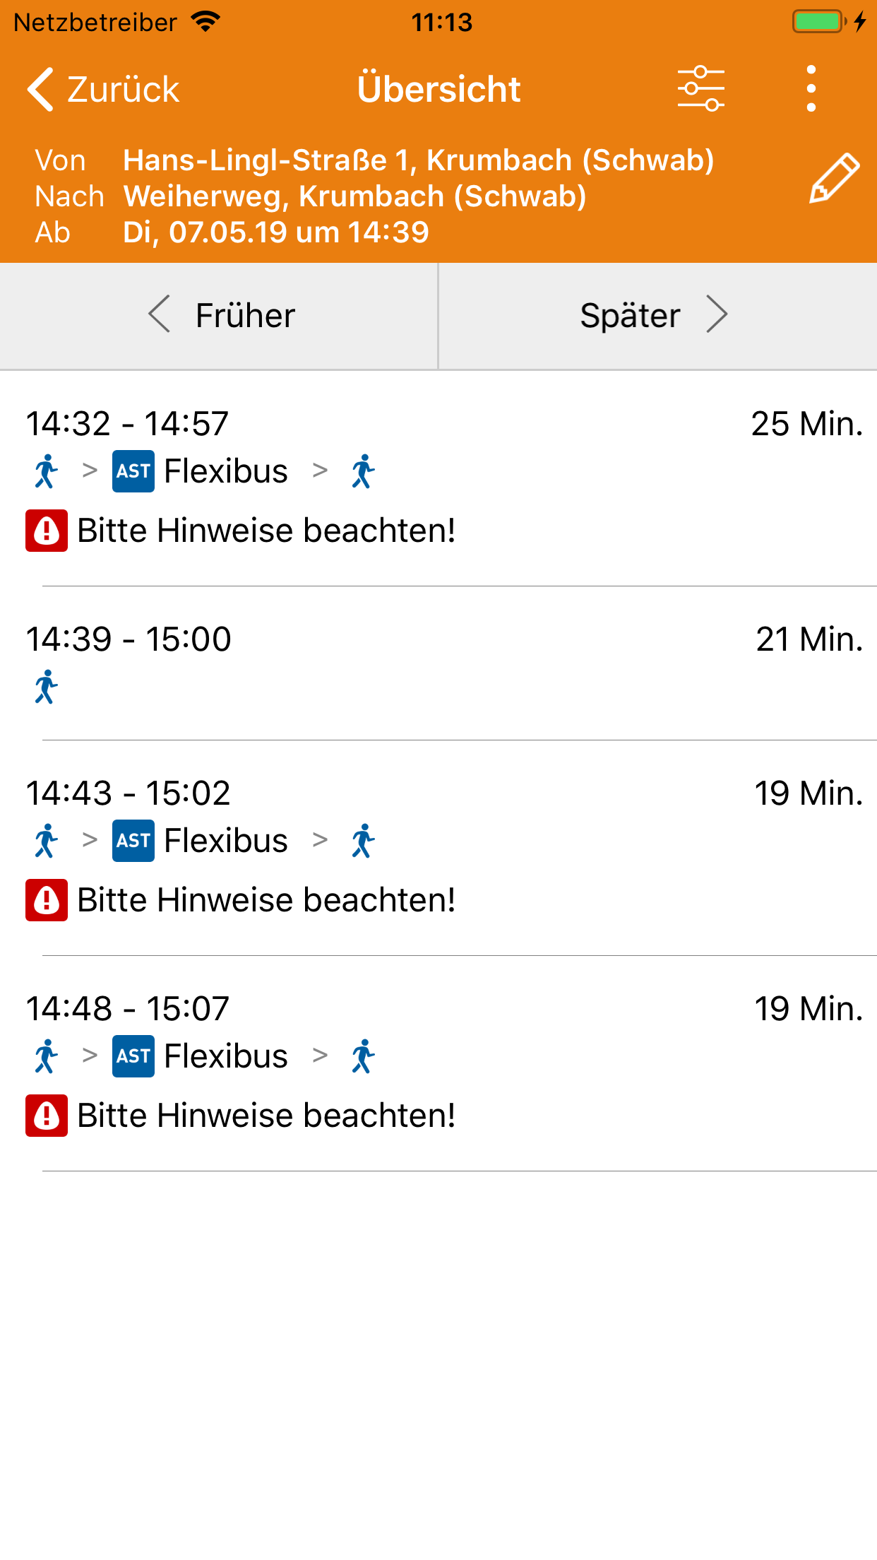Tap the pencil icon to edit route
Viewport: 877px width, 1560px height.
pyautogui.click(x=834, y=178)
